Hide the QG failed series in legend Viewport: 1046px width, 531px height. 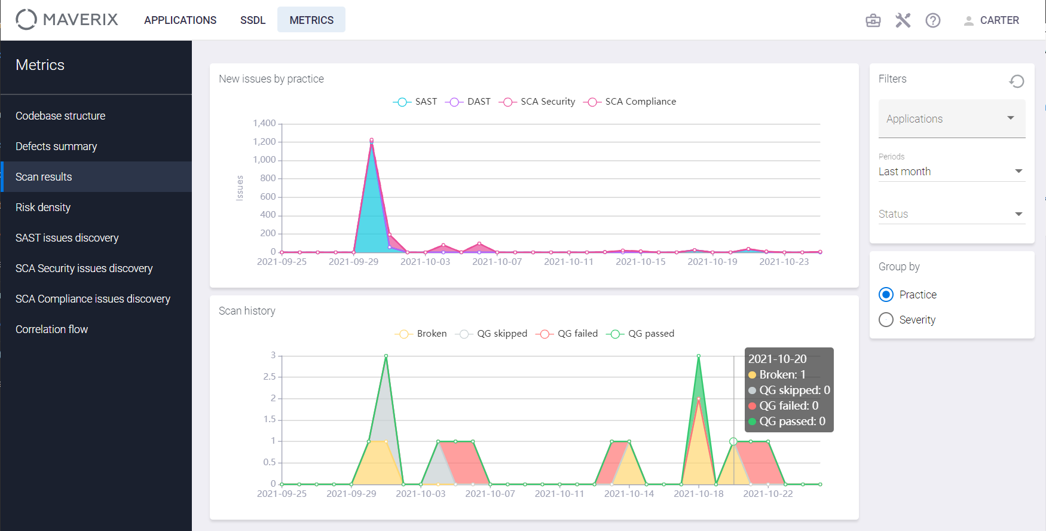pos(545,334)
